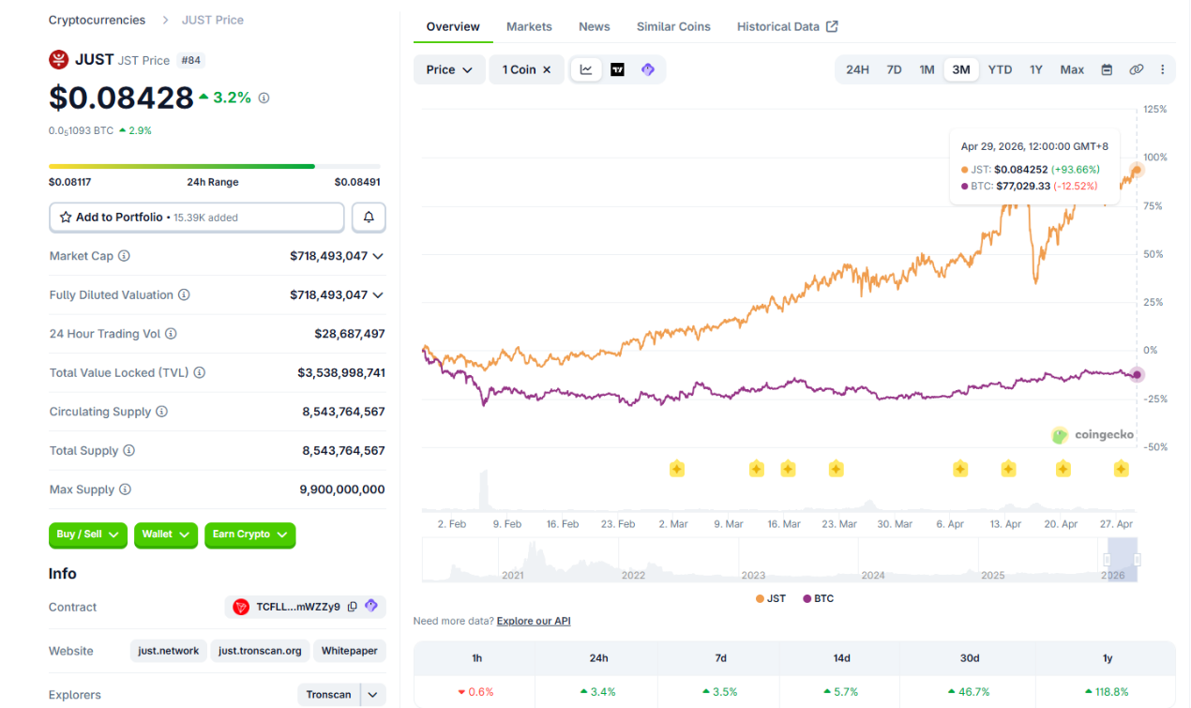Screen dimensions: 1191x708
Task: Go to the Similar Coins tab
Action: pyautogui.click(x=673, y=26)
